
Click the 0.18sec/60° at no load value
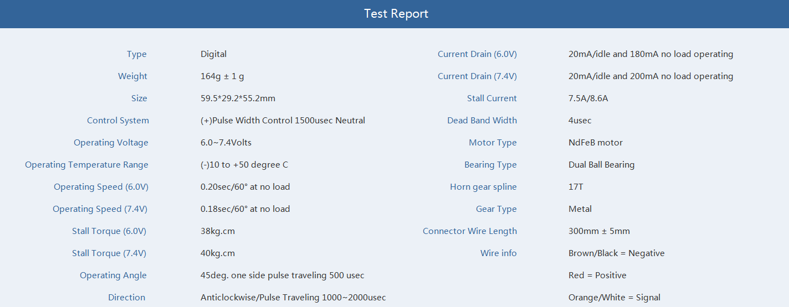coord(245,209)
